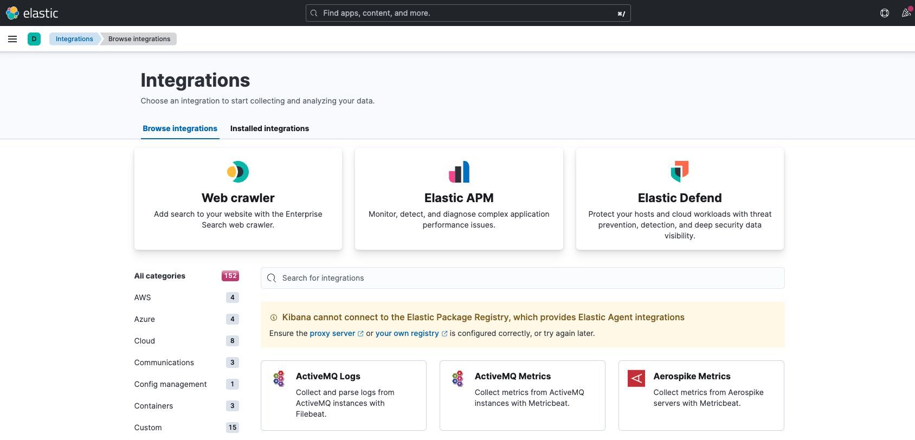Open the hamburger navigation menu

click(x=12, y=39)
